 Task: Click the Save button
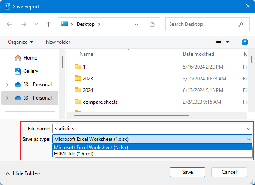coord(187,172)
